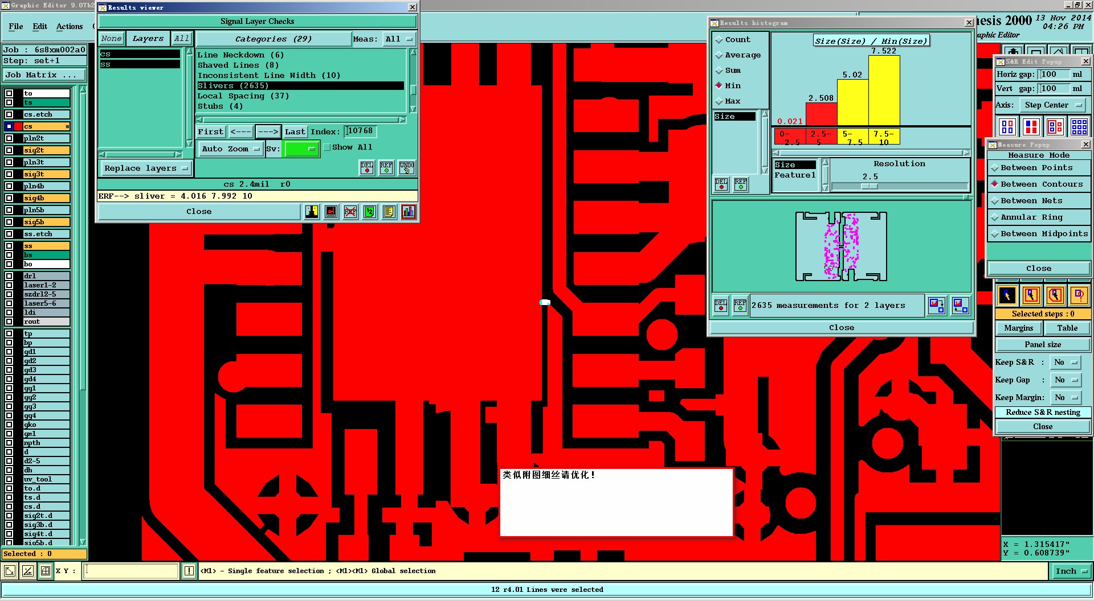The height and width of the screenshot is (601, 1094).
Task: Select polygon-frame step selection tool
Action: click(x=1055, y=295)
